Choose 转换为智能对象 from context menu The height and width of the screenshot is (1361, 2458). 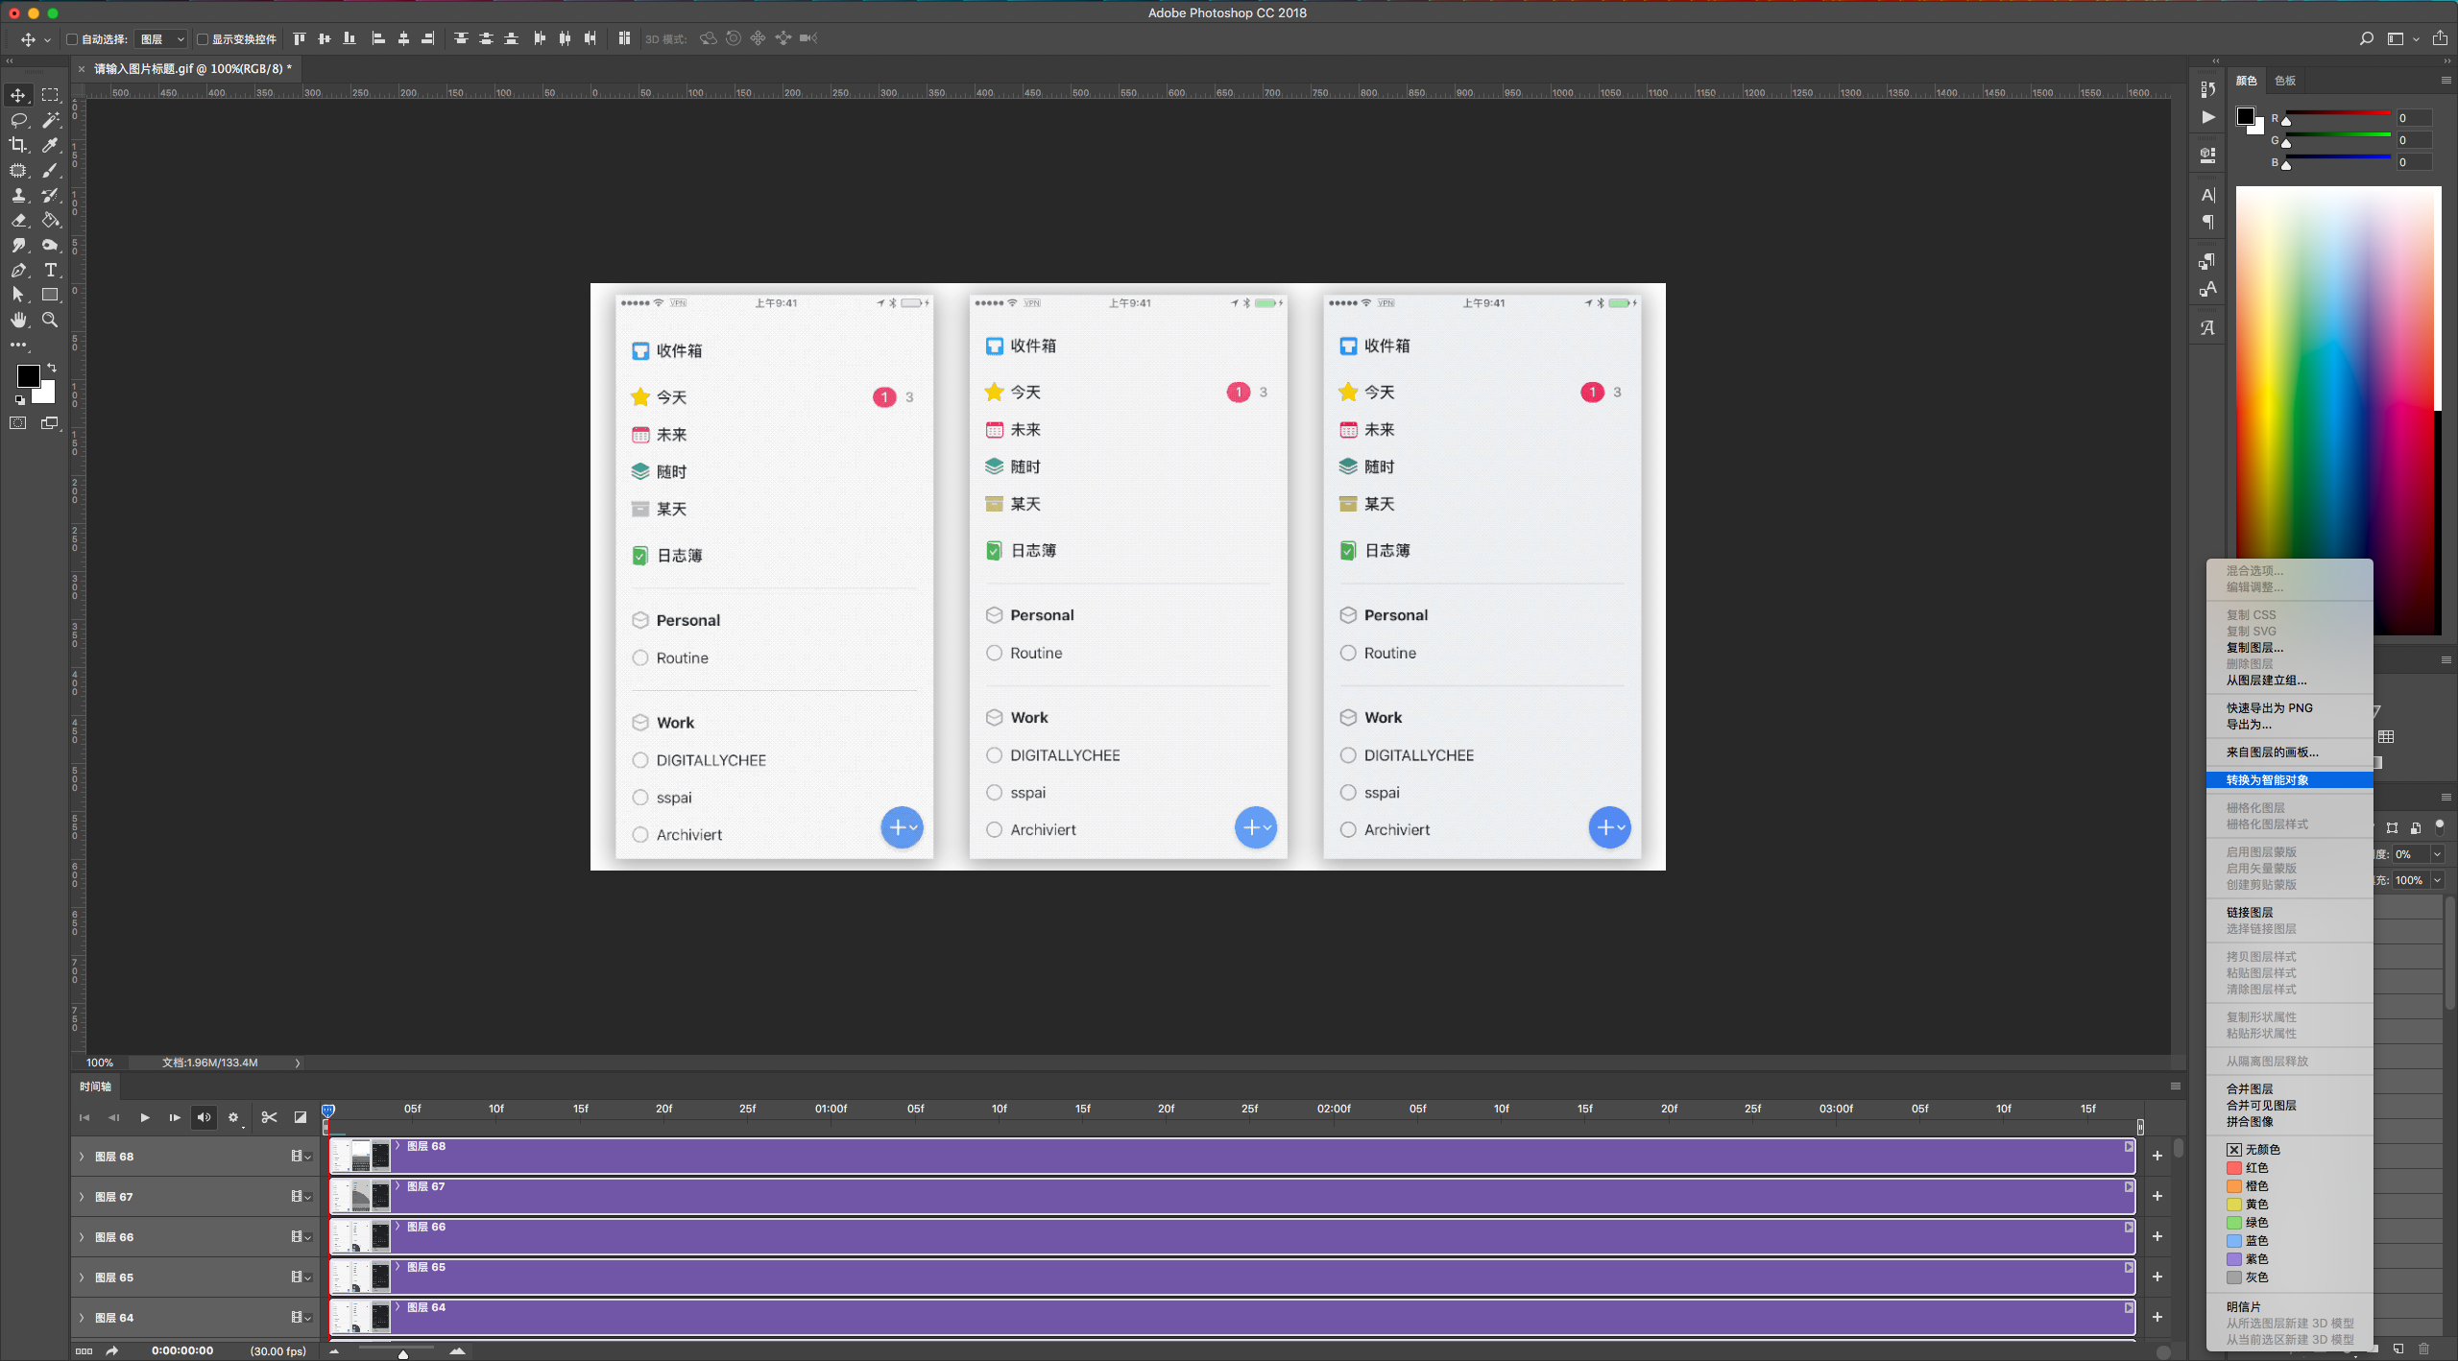click(x=2267, y=780)
